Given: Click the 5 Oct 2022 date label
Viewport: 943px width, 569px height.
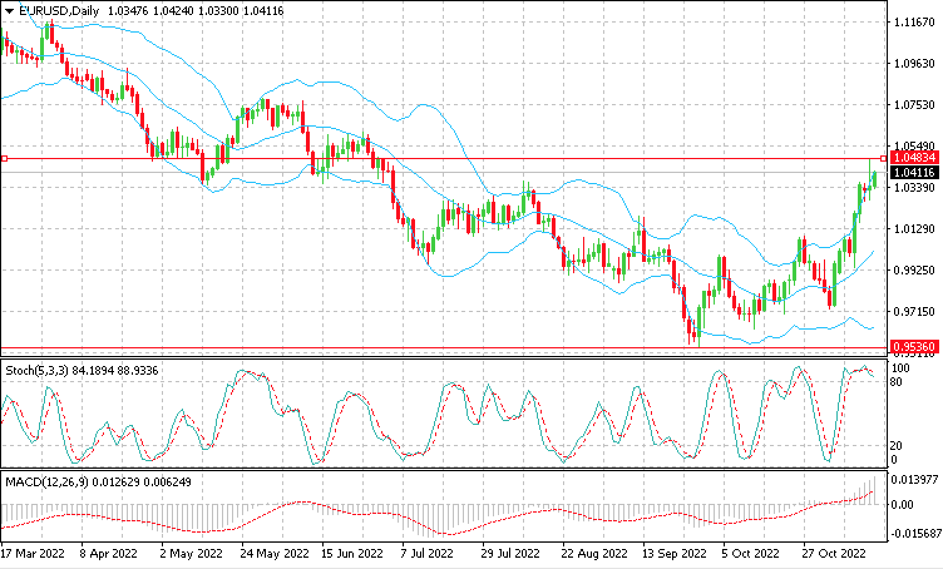Looking at the screenshot, I should (x=751, y=554).
